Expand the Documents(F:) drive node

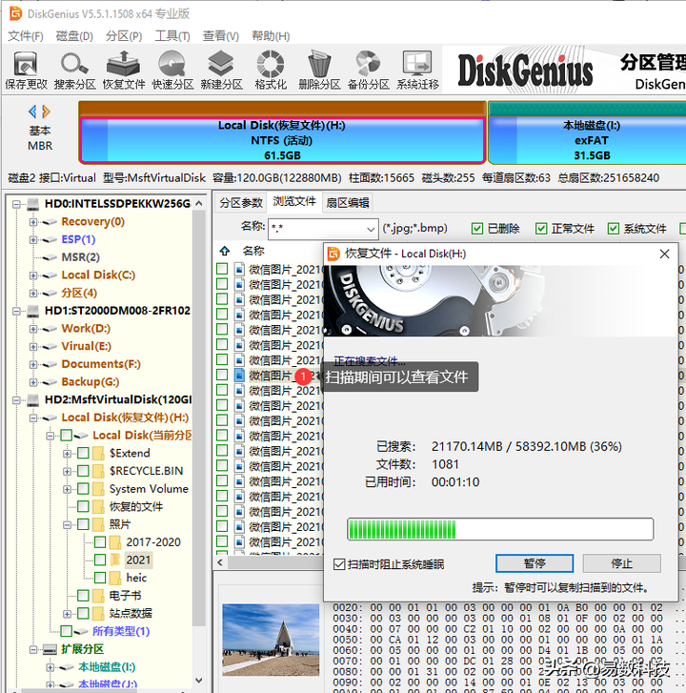click(x=33, y=365)
